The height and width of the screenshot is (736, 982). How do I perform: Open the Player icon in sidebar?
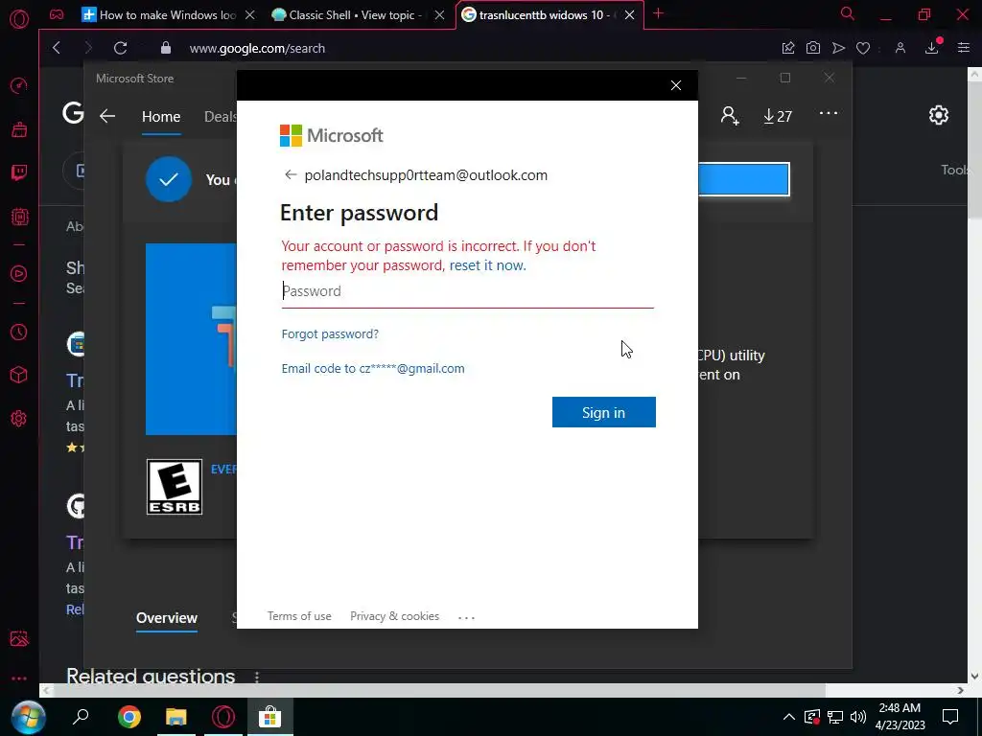(x=19, y=273)
